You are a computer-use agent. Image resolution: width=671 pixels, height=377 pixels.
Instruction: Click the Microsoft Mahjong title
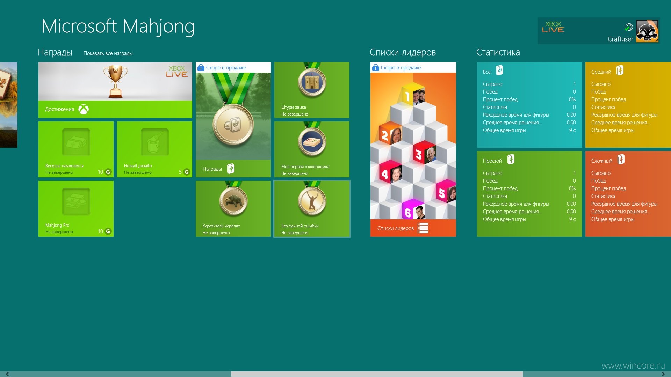(x=118, y=26)
